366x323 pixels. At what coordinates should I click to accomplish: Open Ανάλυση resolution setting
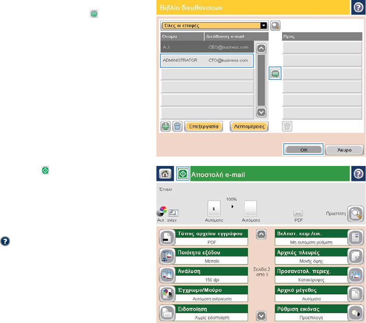click(203, 275)
